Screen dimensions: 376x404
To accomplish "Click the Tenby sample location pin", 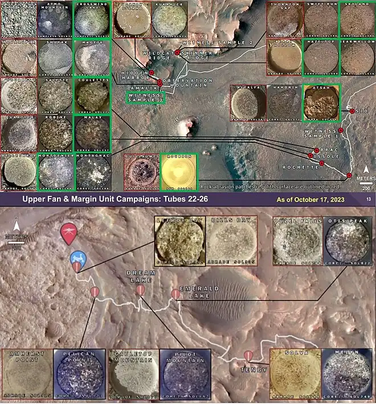I will [x=248, y=357].
